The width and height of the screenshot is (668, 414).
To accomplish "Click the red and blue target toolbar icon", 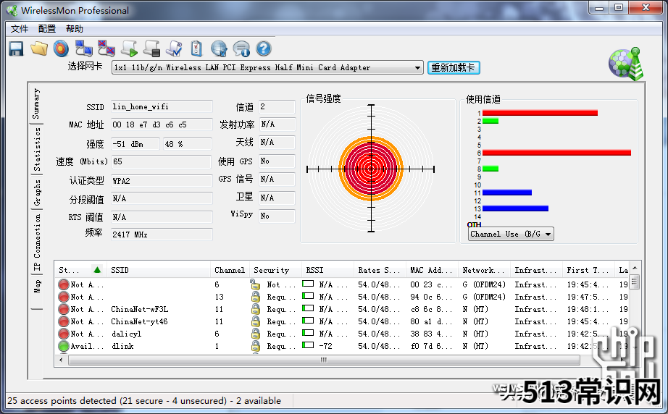I will (61, 48).
